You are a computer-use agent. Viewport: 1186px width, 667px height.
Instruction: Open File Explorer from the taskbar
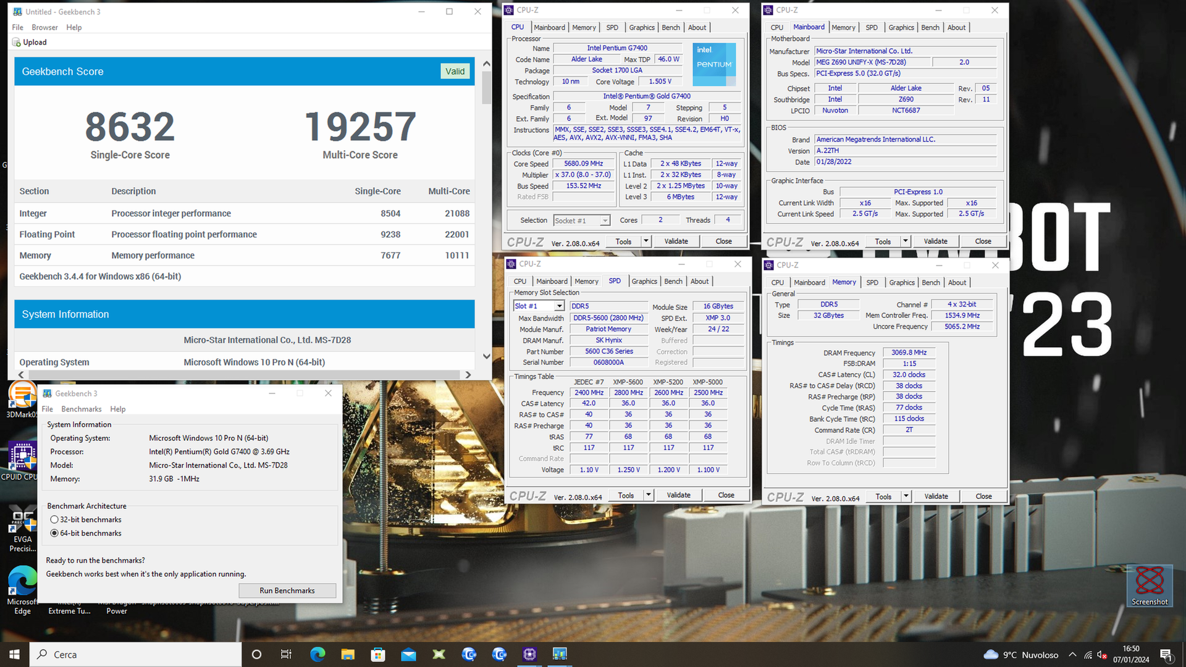pyautogui.click(x=347, y=654)
